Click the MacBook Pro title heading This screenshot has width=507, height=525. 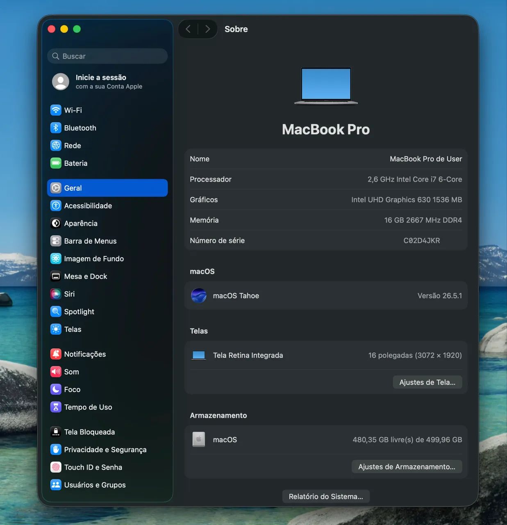click(326, 130)
